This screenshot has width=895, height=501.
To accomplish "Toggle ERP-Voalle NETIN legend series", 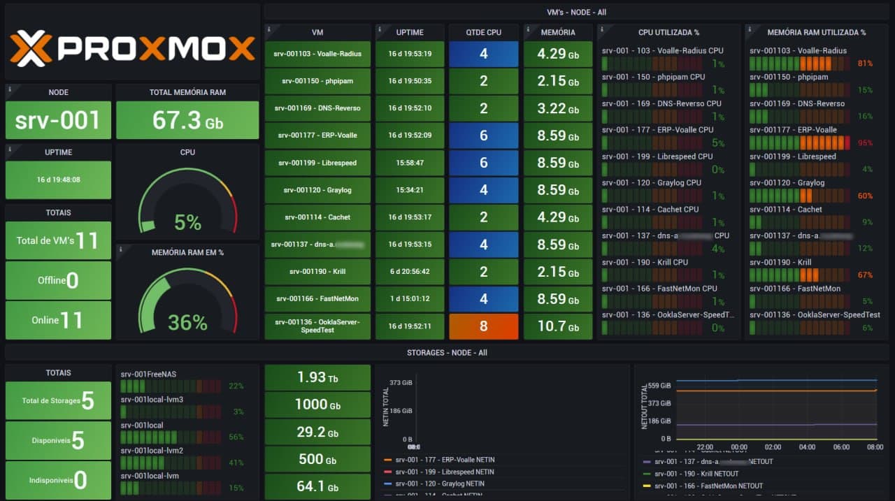I will pos(445,460).
